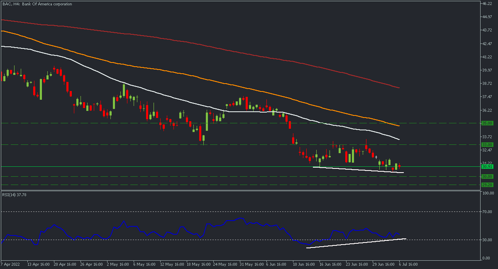Screen dimensions: 498x269
Task: Select the 30.00 price level tag
Action: [486, 177]
